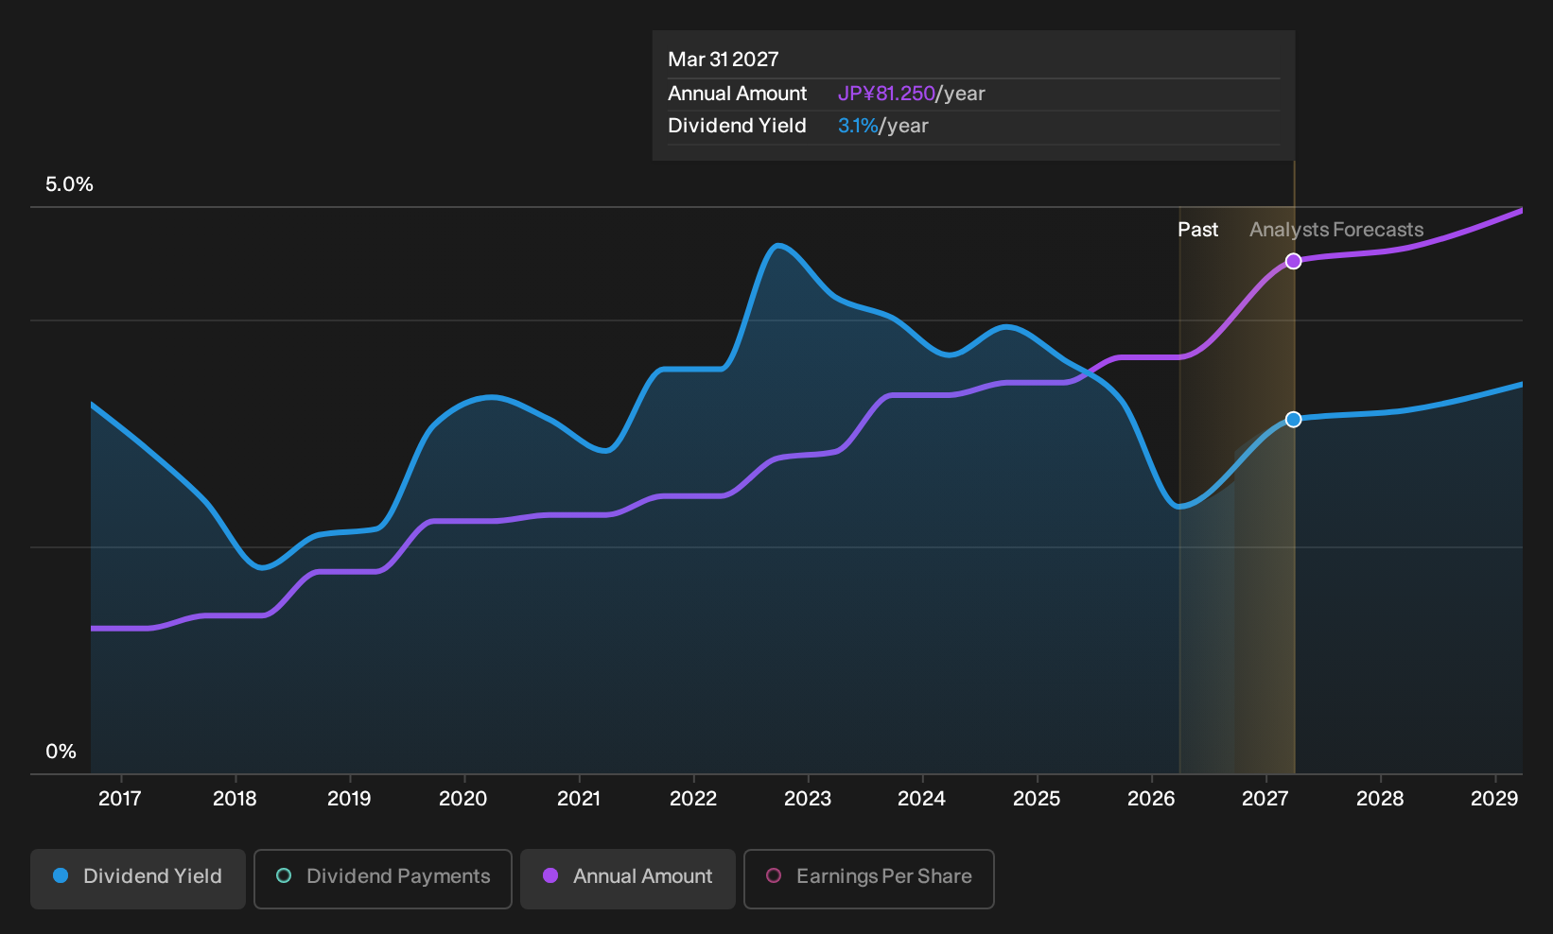Click the pink Earnings Per Share ring icon

774,876
